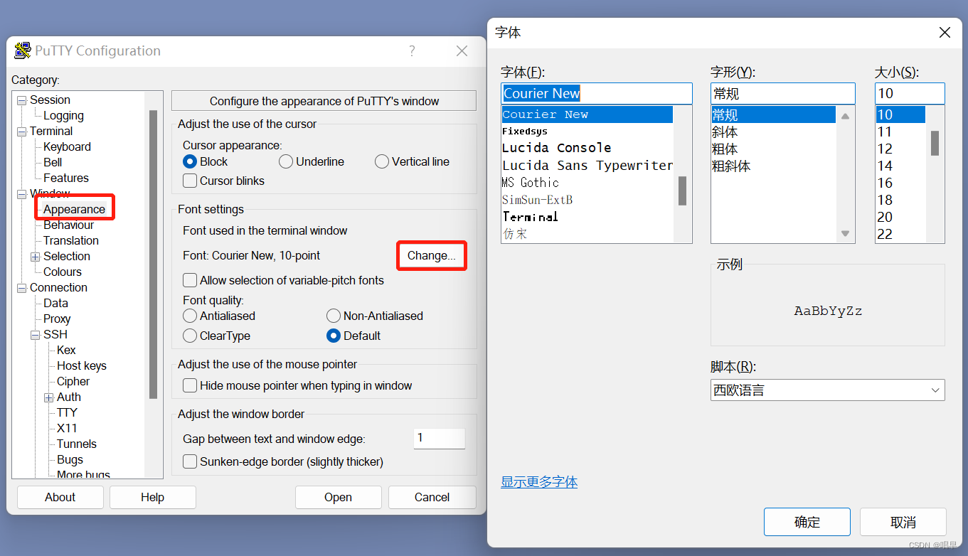The height and width of the screenshot is (556, 968).
Task: Click the Change... font button
Action: (432, 255)
